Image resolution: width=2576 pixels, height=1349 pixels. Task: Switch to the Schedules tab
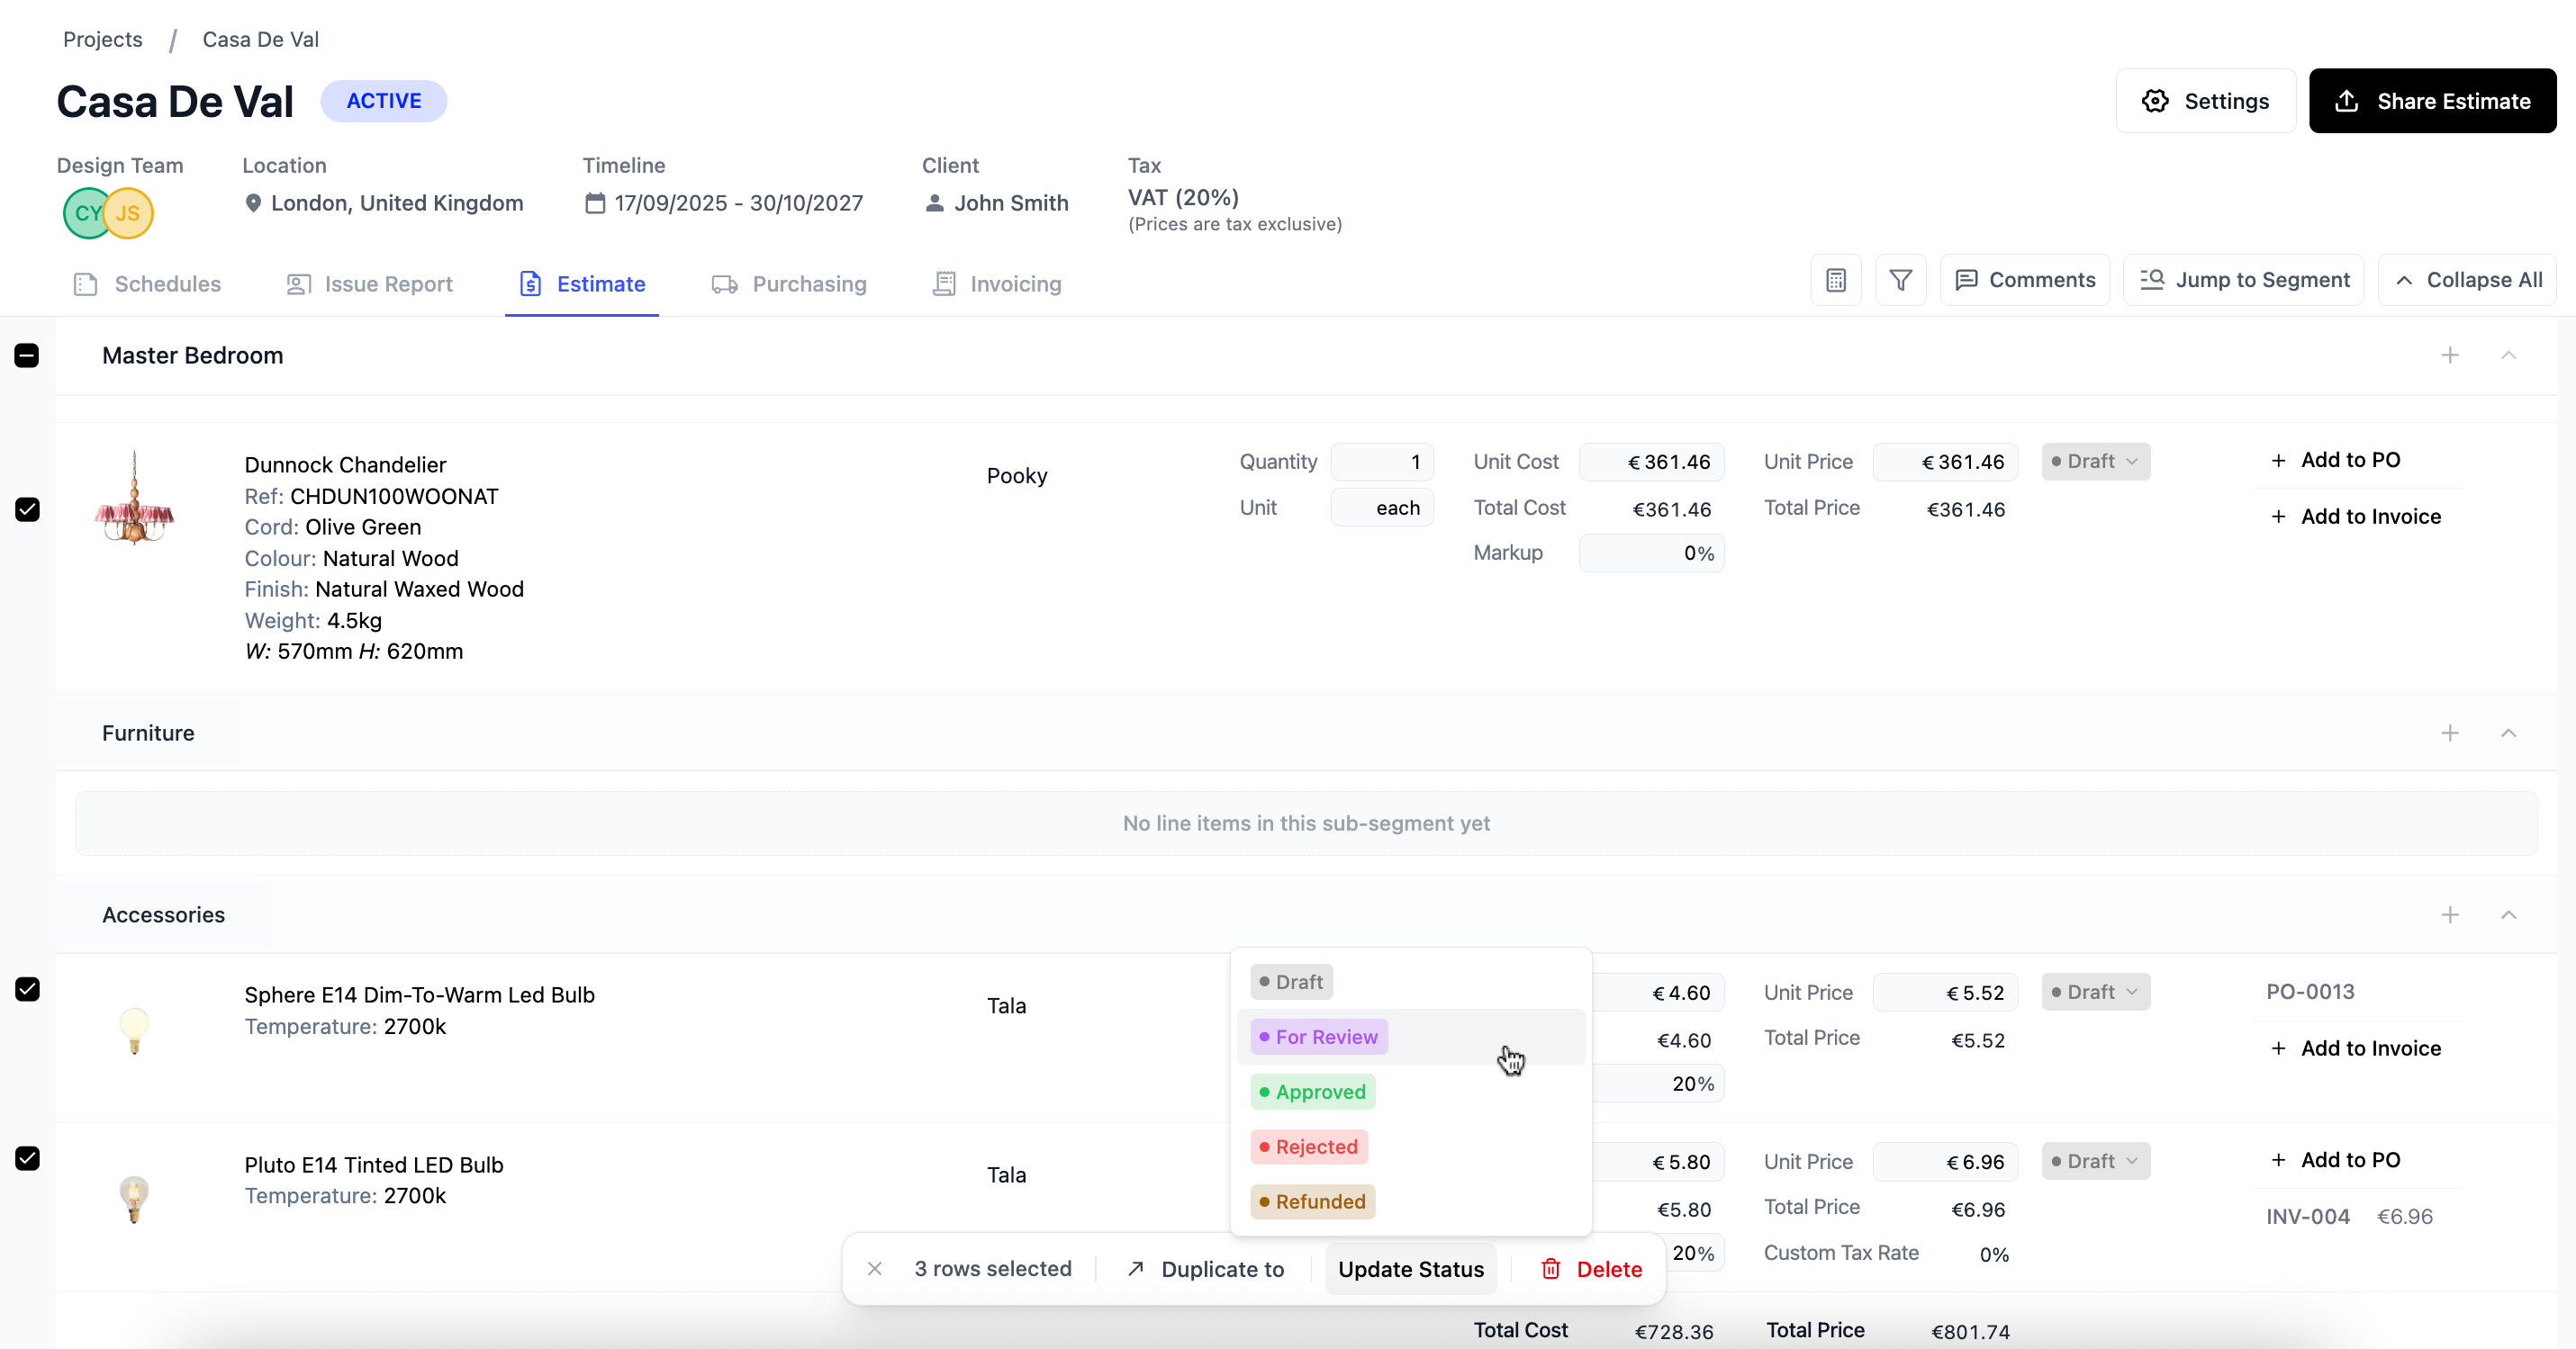pos(148,284)
